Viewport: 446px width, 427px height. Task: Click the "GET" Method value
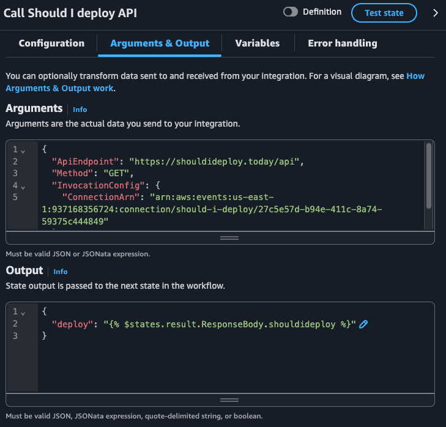(x=116, y=173)
